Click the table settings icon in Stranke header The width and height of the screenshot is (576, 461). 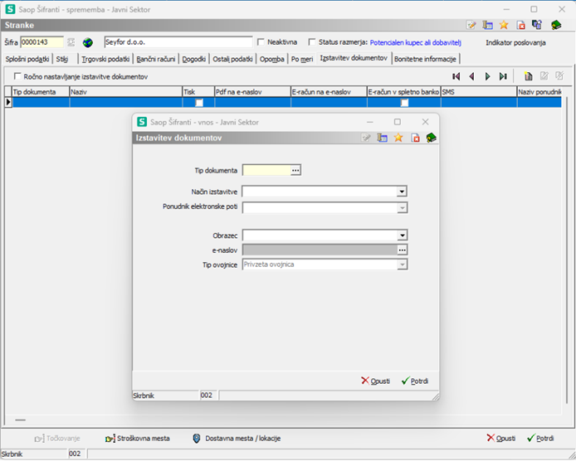(487, 25)
